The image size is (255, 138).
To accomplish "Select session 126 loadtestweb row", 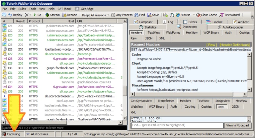I will pos(62,49).
